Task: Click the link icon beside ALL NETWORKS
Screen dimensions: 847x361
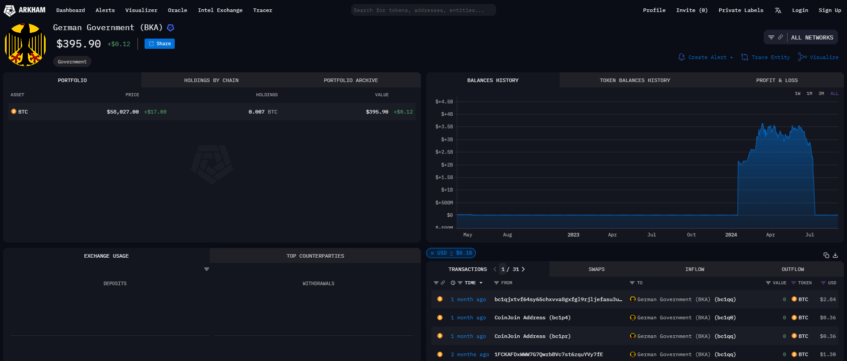Action: point(780,37)
